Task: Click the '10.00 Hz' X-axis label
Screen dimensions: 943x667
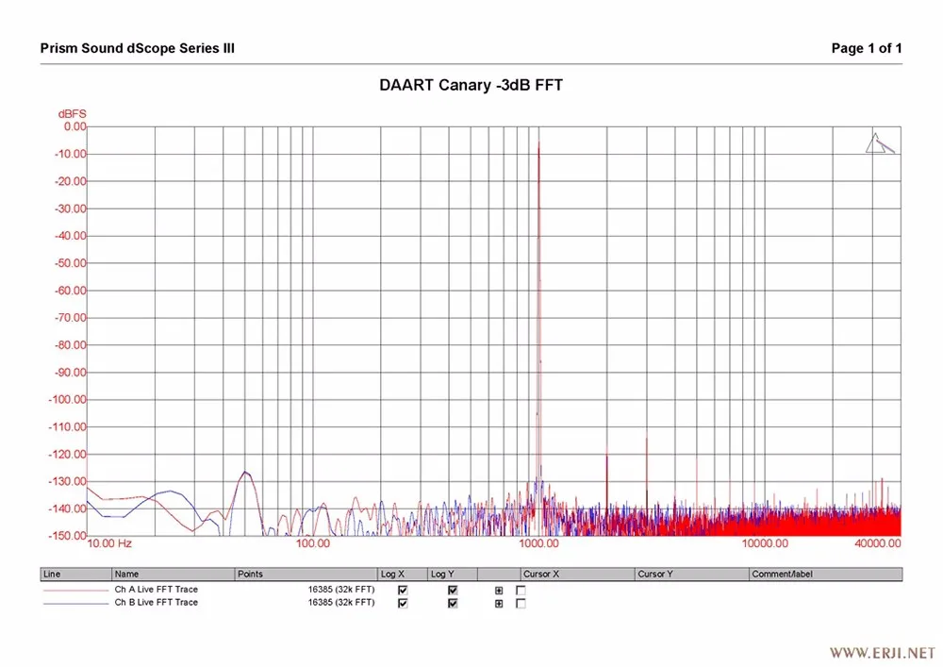Action: pyautogui.click(x=109, y=543)
